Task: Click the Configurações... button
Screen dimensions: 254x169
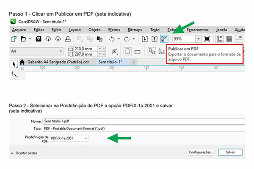Action: 201,152
